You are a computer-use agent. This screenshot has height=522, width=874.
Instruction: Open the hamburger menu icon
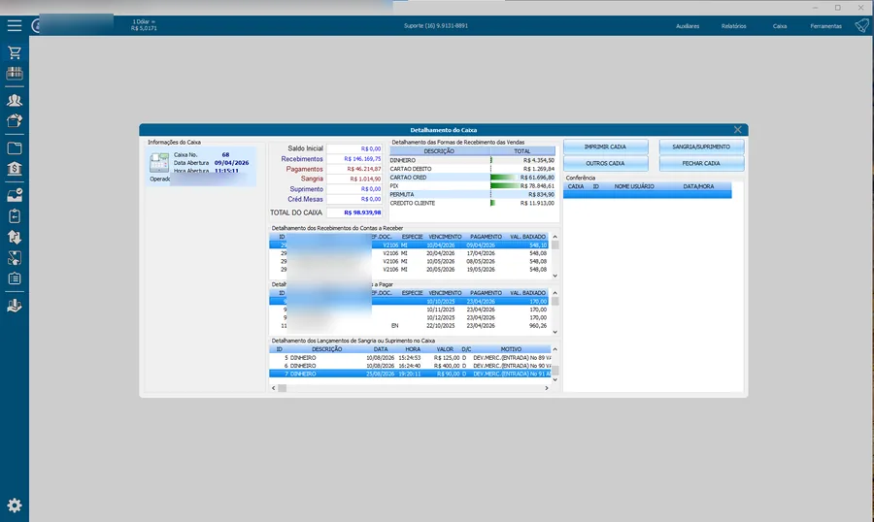pyautogui.click(x=15, y=25)
